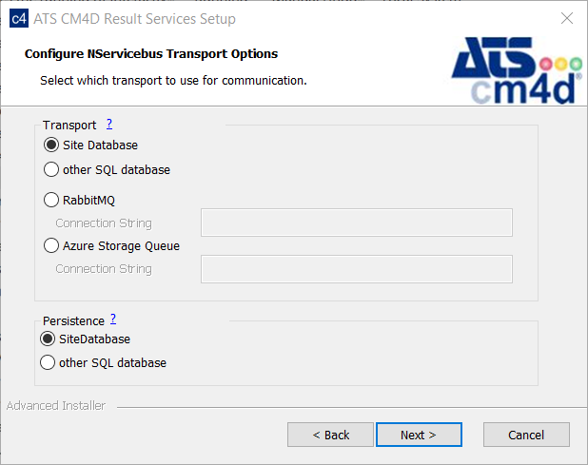This screenshot has height=465, width=588.
Task: Choose SiteDatabase under Persistence
Action: 48,339
